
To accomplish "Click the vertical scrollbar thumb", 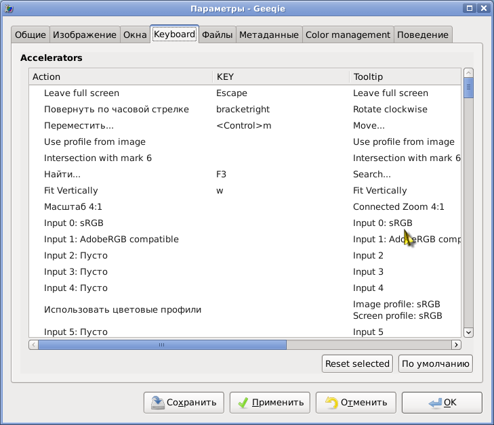I will [468, 88].
